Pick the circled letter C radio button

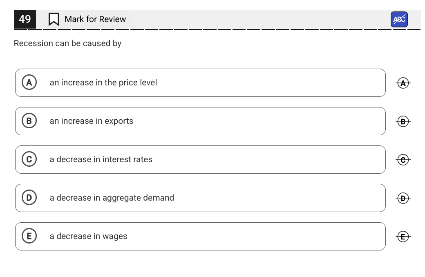[29, 159]
